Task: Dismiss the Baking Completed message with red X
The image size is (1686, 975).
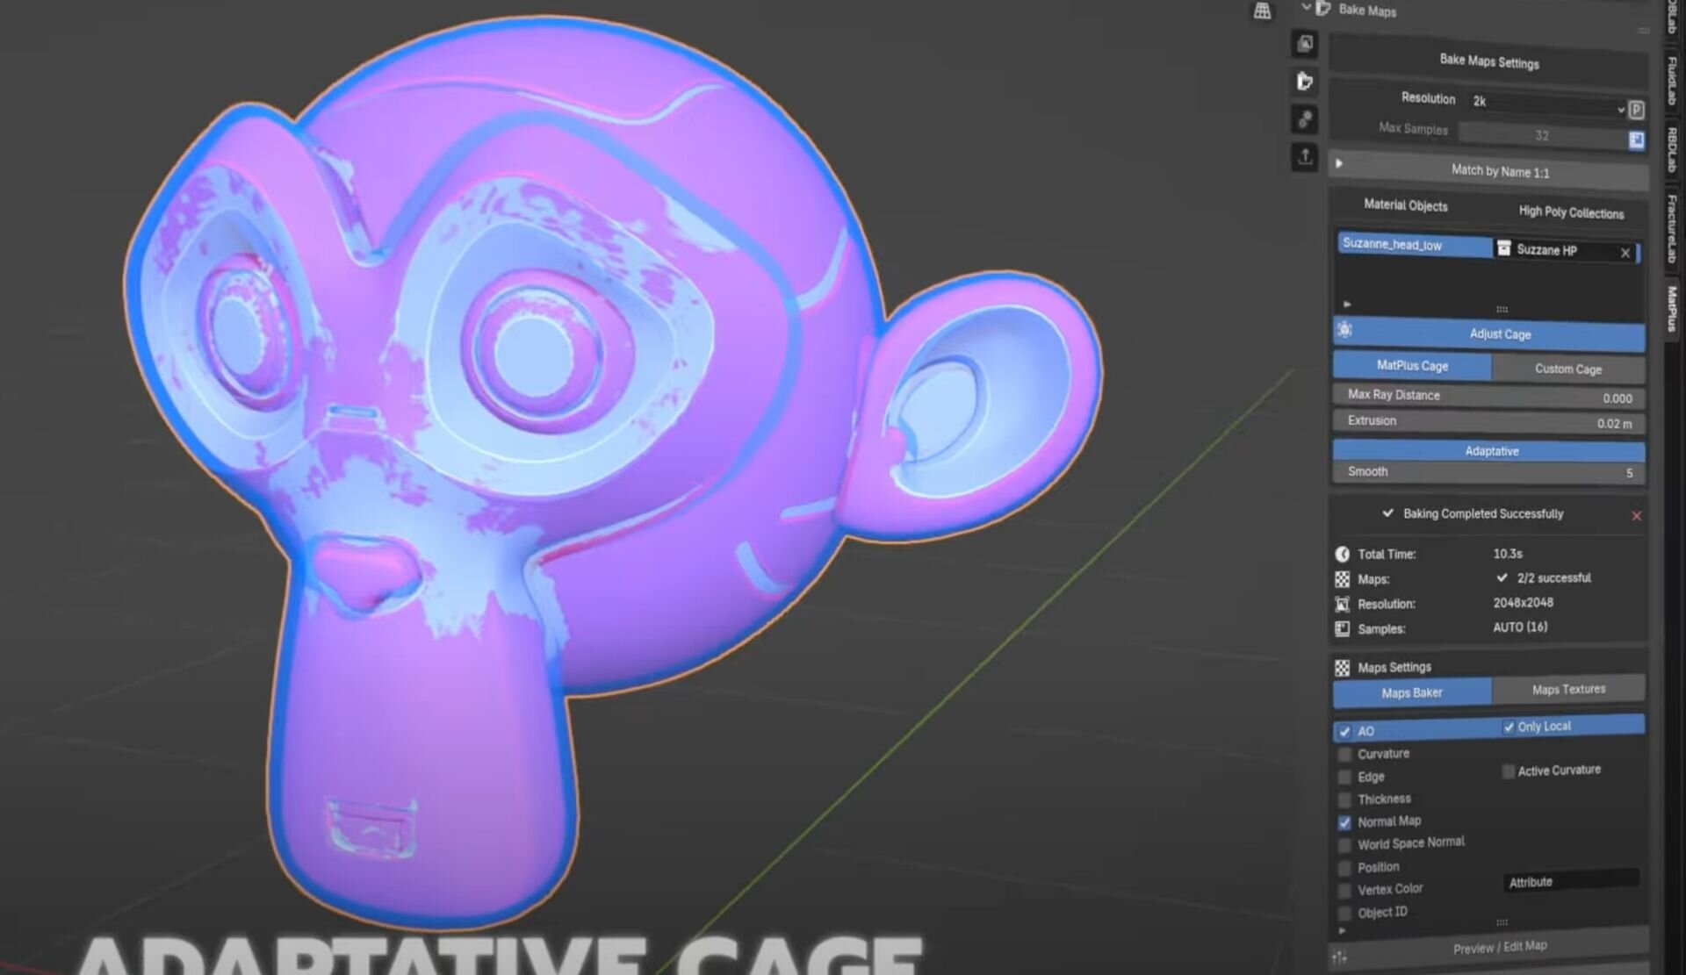Action: [x=1636, y=516]
